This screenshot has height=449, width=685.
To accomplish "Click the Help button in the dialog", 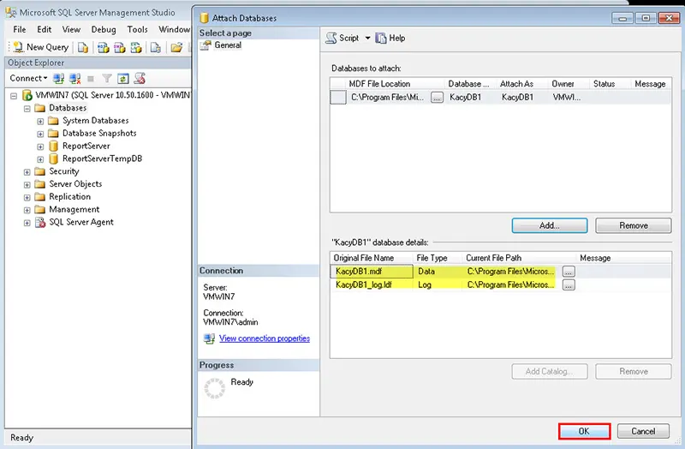I will click(x=390, y=38).
